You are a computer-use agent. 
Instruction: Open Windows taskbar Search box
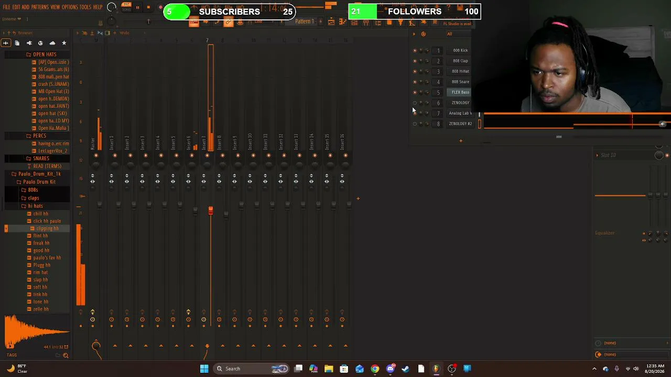(x=252, y=369)
